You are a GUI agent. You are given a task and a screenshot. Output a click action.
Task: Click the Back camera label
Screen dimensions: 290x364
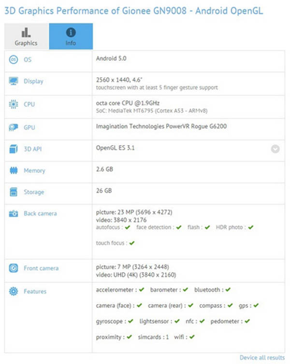[41, 214]
